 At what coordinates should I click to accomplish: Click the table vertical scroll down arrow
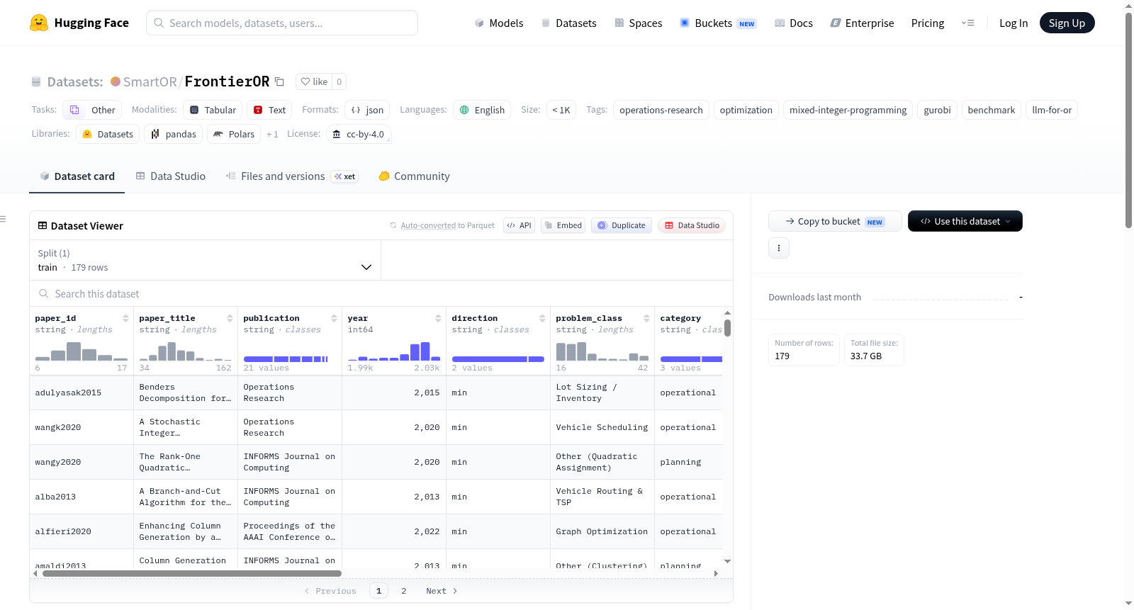coord(727,561)
